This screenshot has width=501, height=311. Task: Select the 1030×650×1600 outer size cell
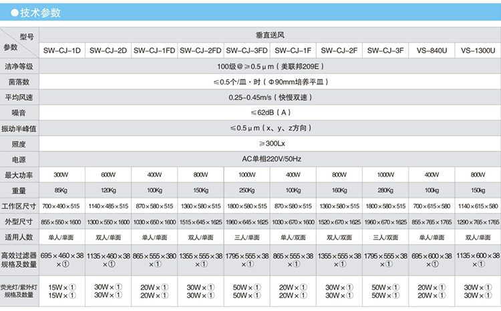click(x=155, y=222)
